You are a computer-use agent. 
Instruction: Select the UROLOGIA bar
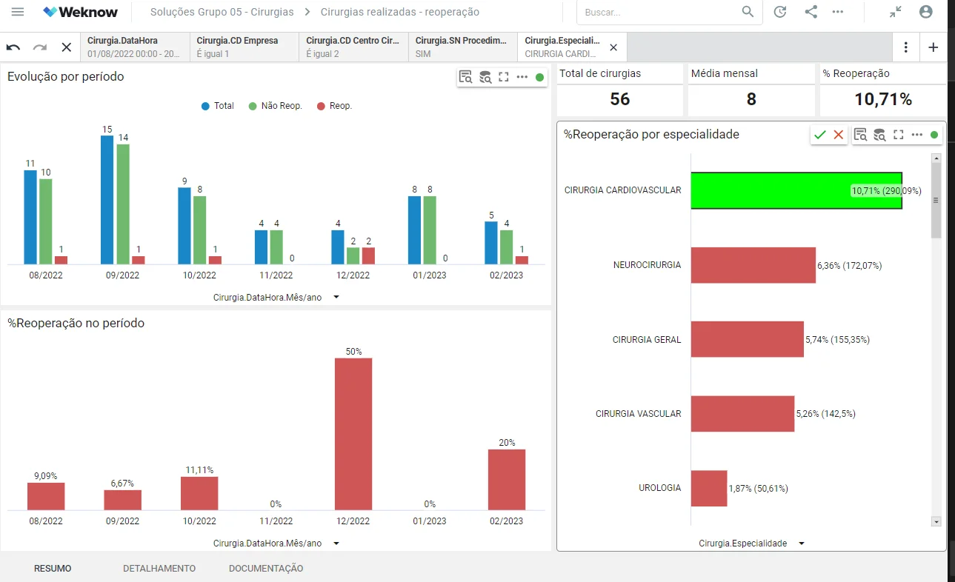709,489
